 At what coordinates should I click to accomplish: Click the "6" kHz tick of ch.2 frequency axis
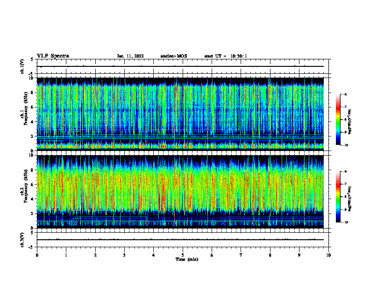pyautogui.click(x=33, y=185)
